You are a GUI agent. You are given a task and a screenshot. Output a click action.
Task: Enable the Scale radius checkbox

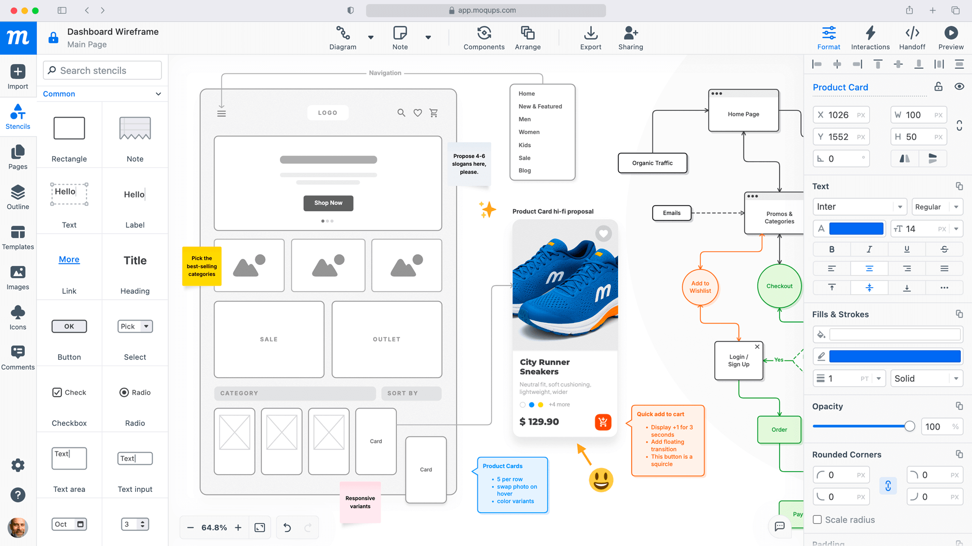[x=817, y=520]
